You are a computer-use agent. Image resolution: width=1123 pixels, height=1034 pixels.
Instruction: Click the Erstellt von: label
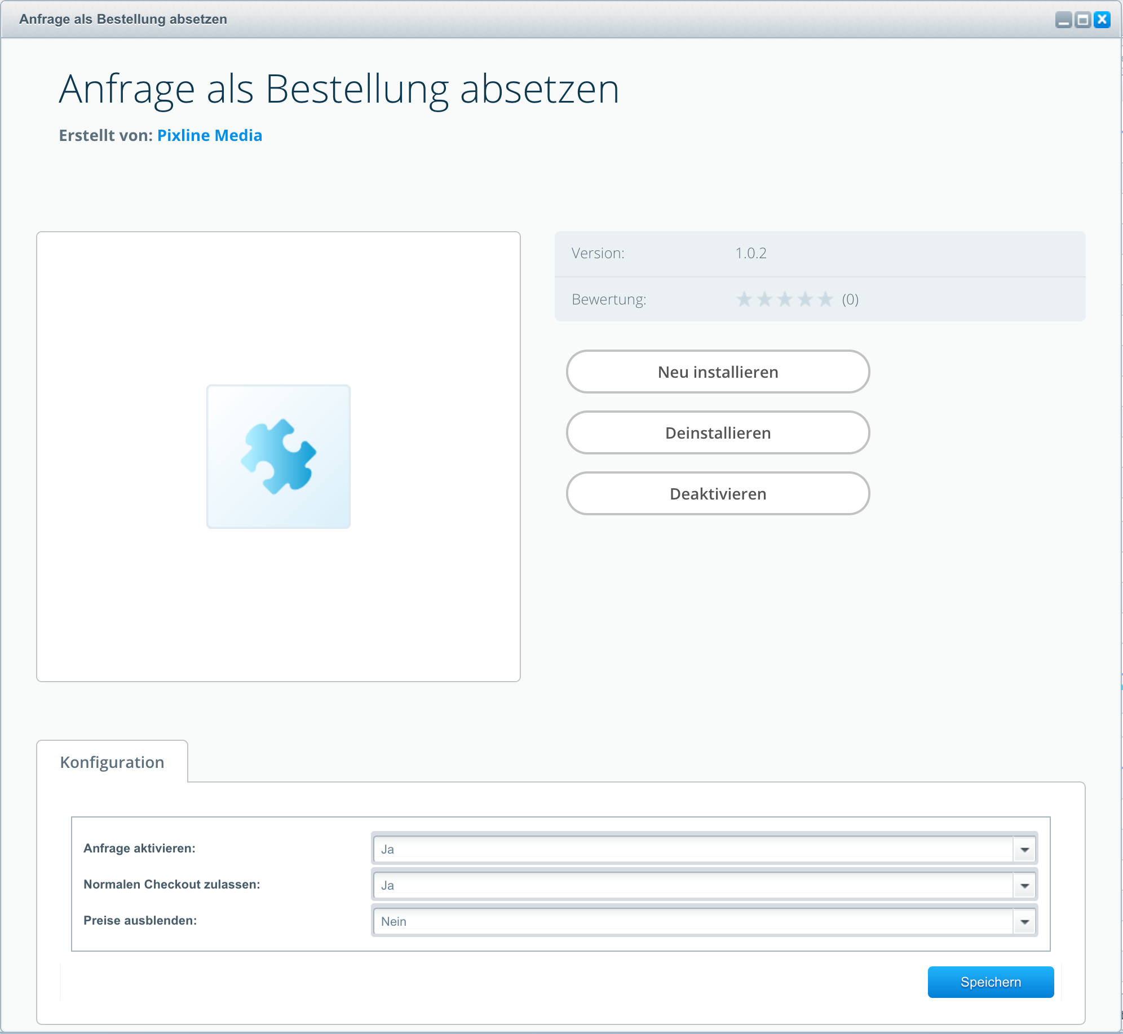(106, 135)
